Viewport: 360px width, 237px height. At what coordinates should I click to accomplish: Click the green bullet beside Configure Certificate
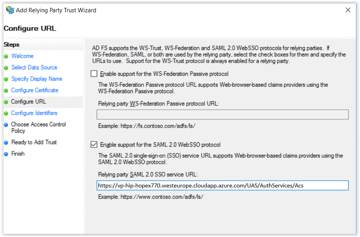(x=6, y=91)
